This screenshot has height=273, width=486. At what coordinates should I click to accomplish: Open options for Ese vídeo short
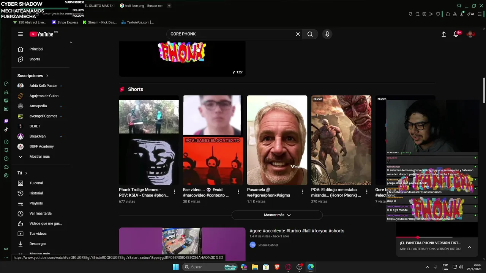(x=238, y=192)
